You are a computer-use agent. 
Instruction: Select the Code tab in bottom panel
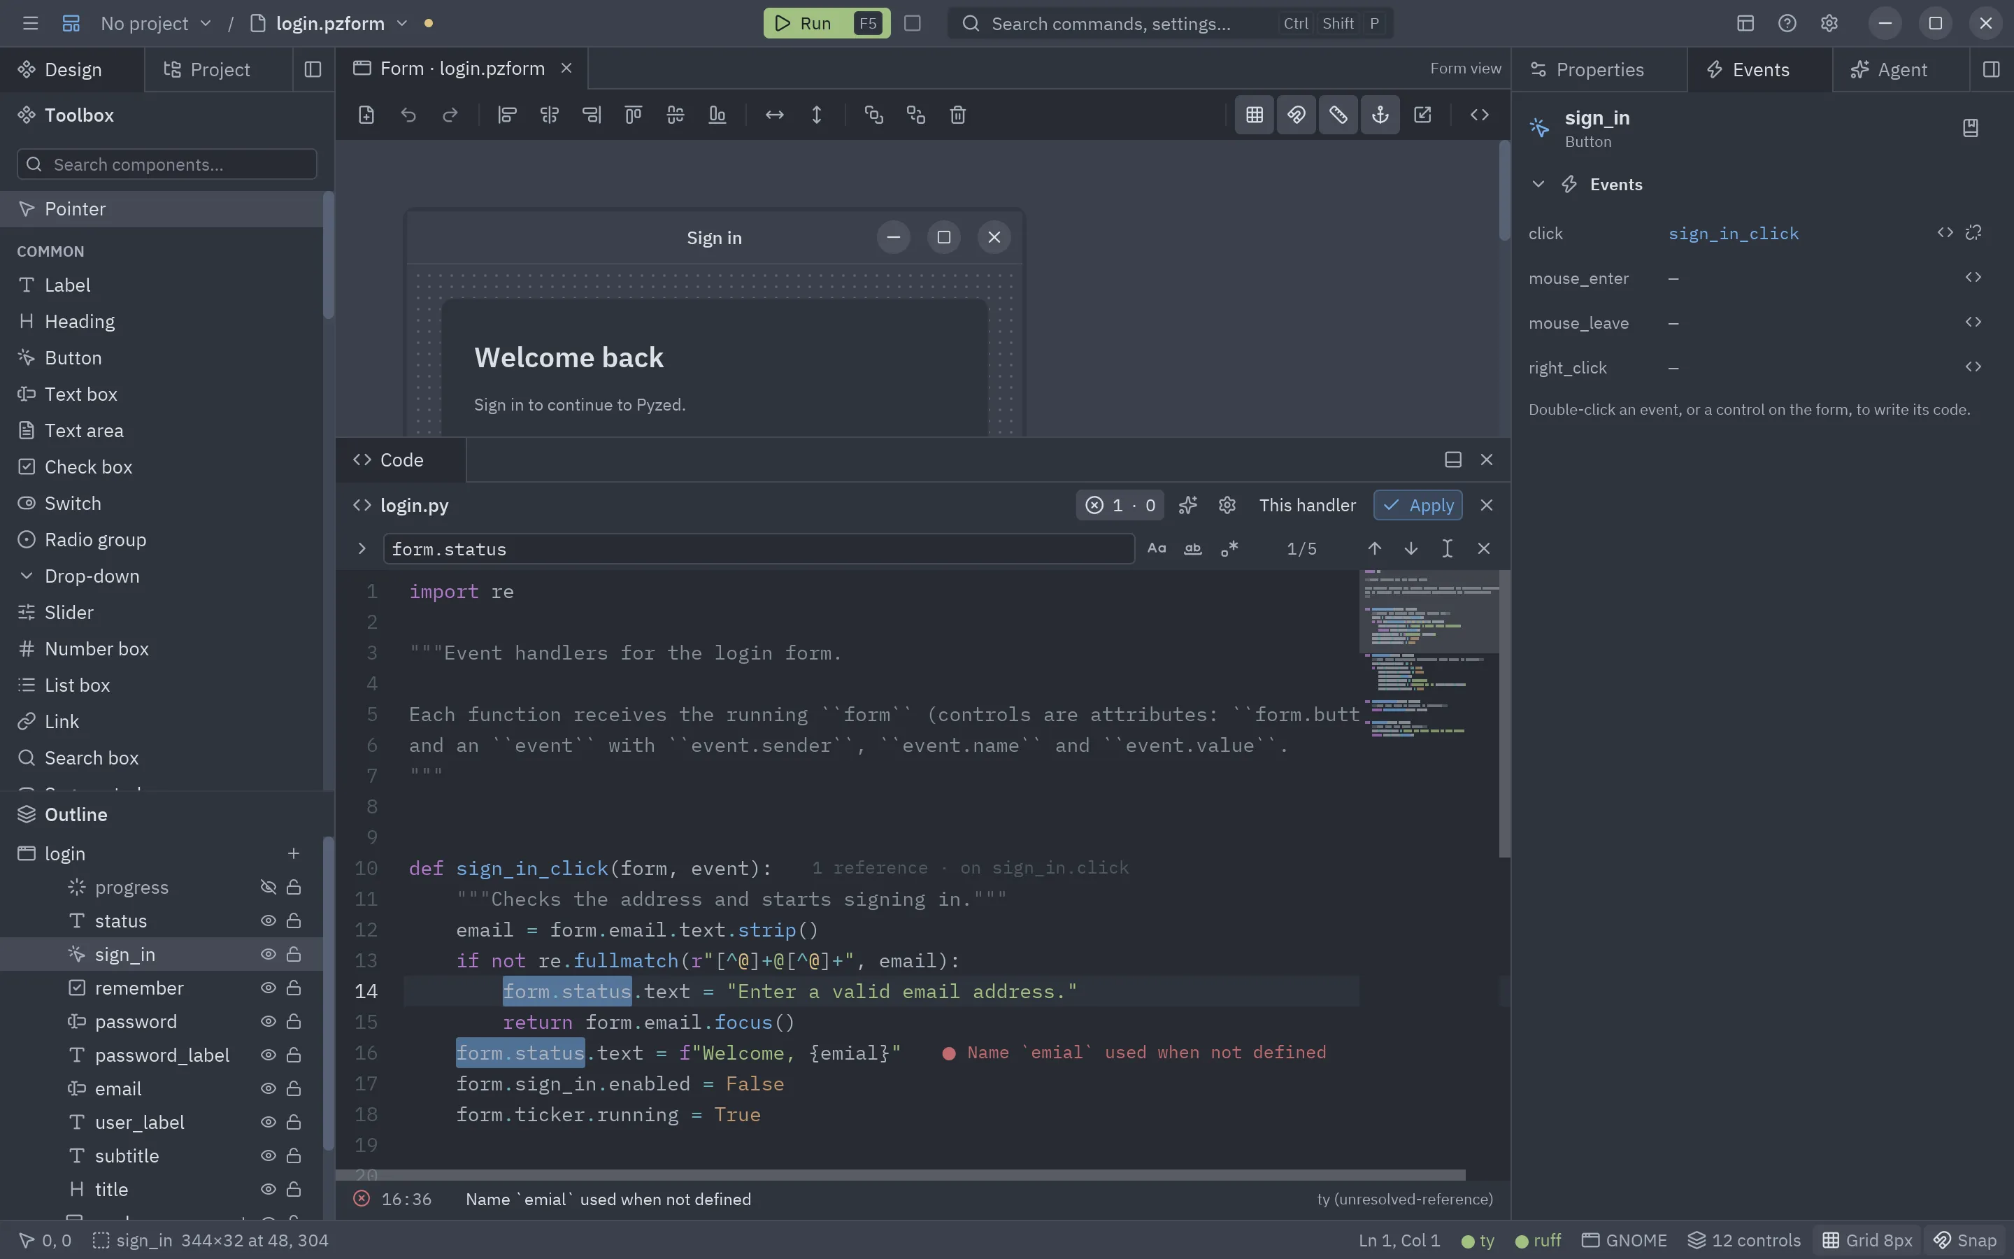coord(400,460)
